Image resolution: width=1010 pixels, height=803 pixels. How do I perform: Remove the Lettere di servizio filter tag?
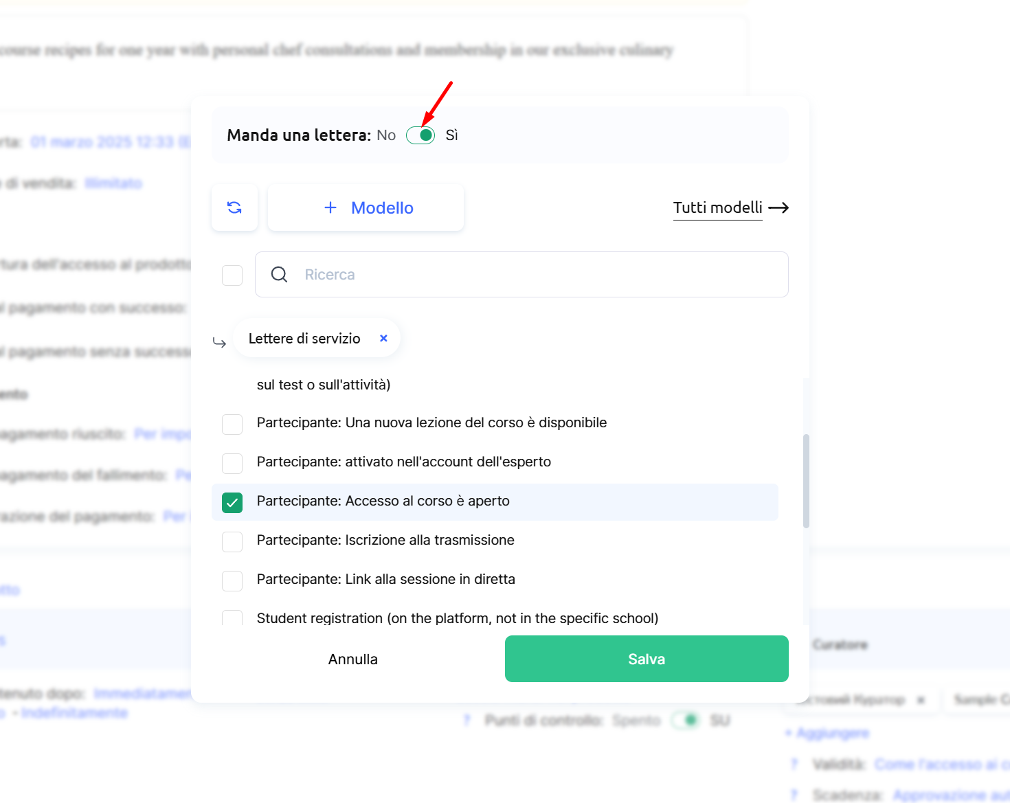[x=383, y=338]
